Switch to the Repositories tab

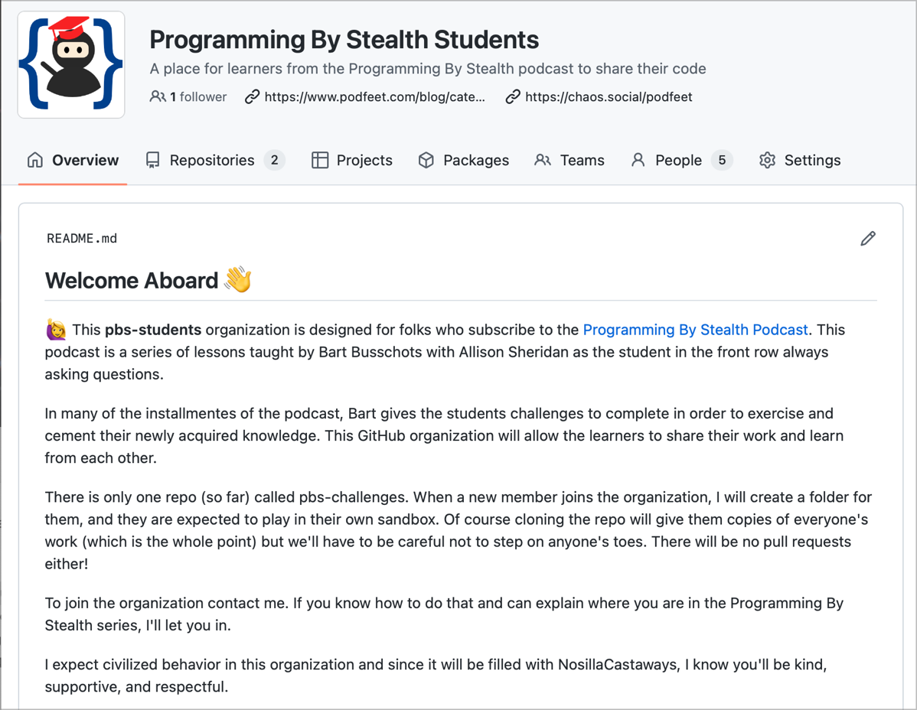pyautogui.click(x=215, y=160)
